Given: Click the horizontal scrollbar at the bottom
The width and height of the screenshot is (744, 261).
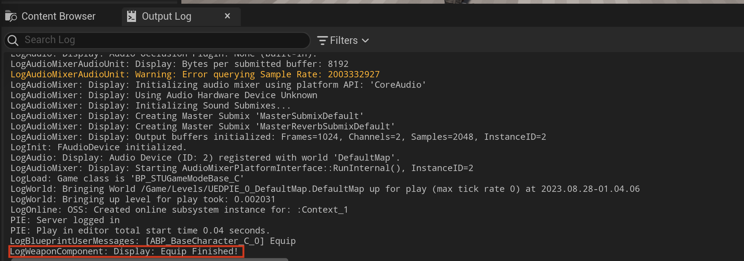Looking at the screenshot, I should pyautogui.click(x=150, y=259).
